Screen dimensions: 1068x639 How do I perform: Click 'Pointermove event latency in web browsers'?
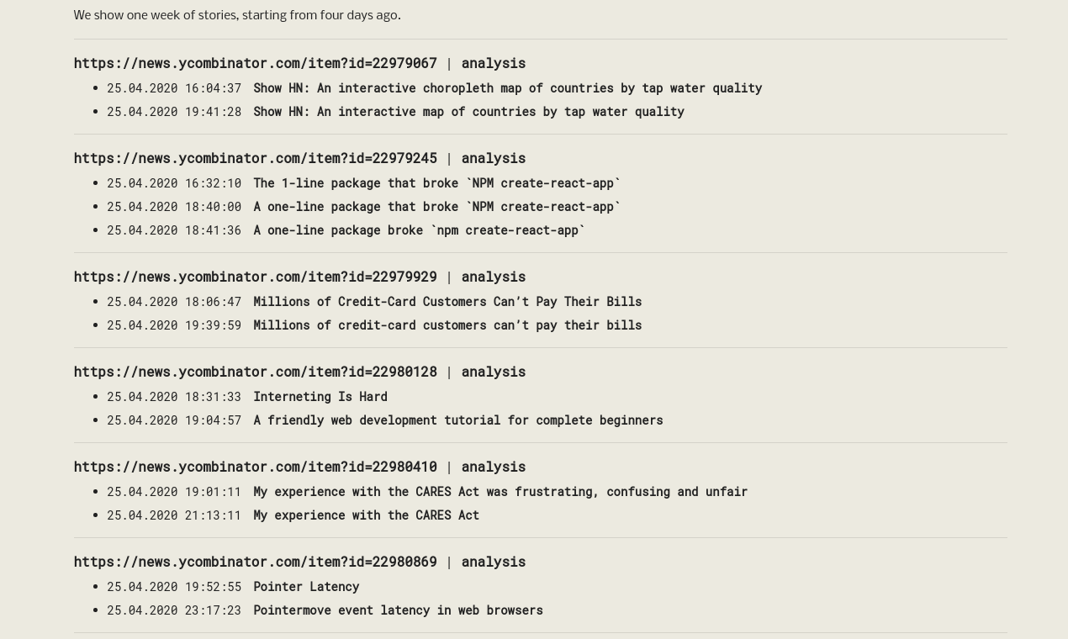point(398,610)
